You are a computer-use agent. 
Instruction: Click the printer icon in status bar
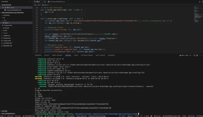[151, 116]
